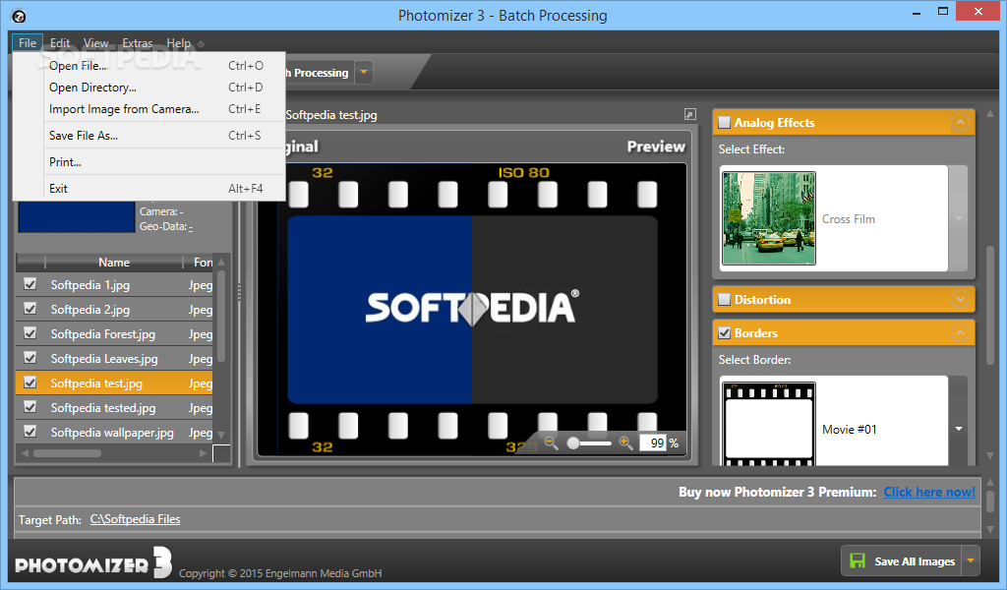Uncheck the Borders checkbox
This screenshot has width=1007, height=590.
pos(725,332)
